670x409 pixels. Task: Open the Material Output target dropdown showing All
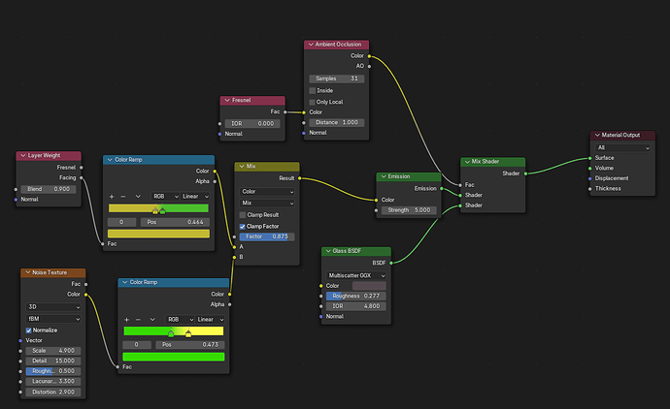(622, 147)
